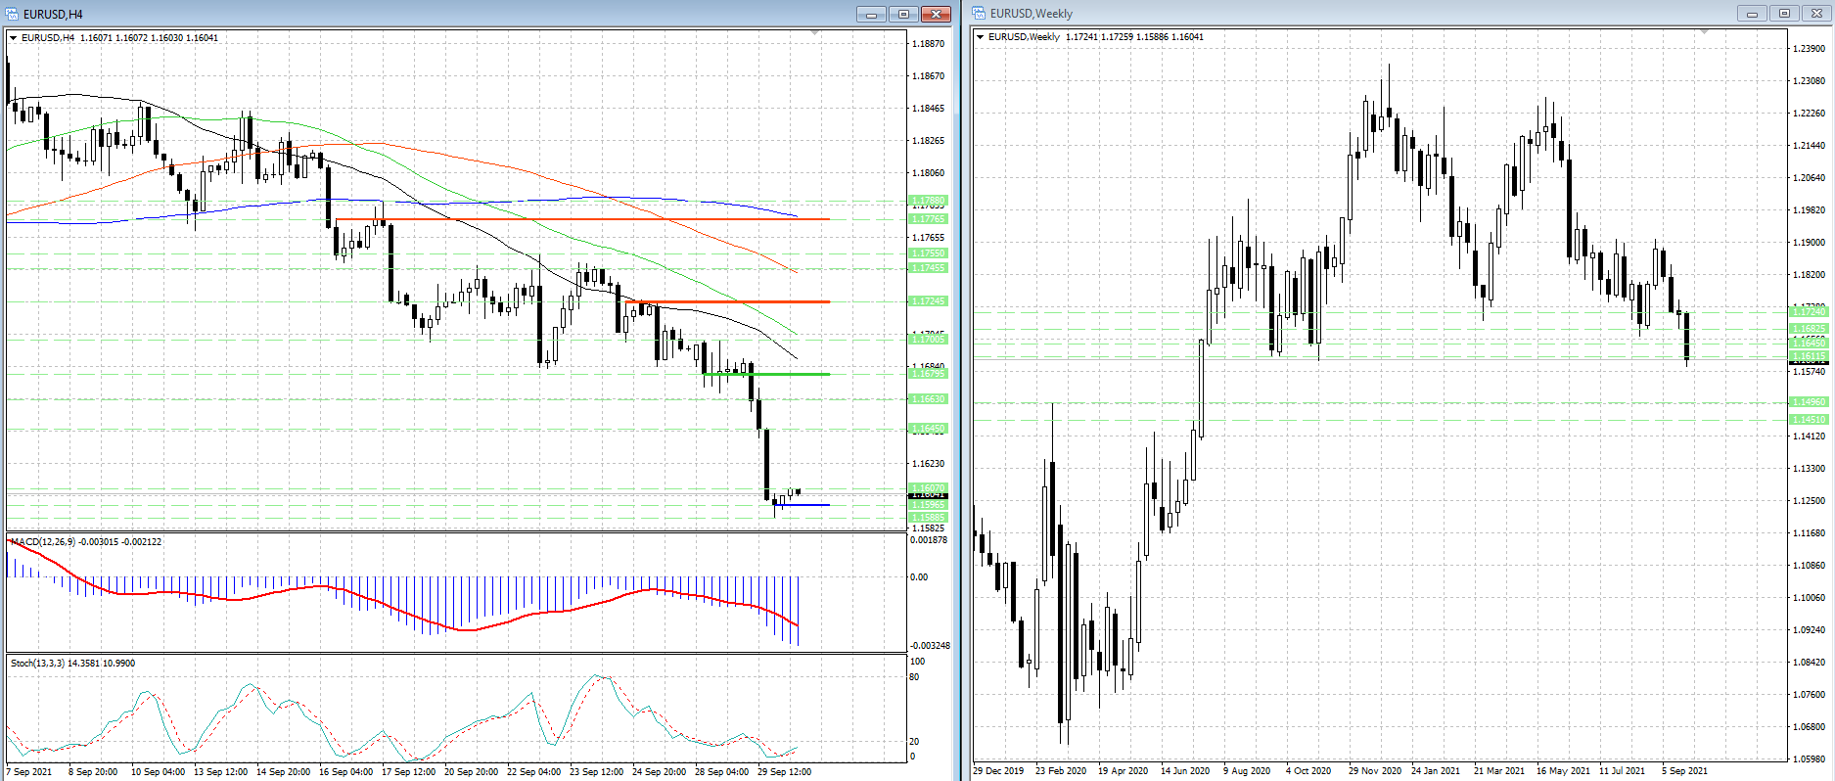
Task: Click chart shift triangle on H4 chart
Action: coord(815,34)
